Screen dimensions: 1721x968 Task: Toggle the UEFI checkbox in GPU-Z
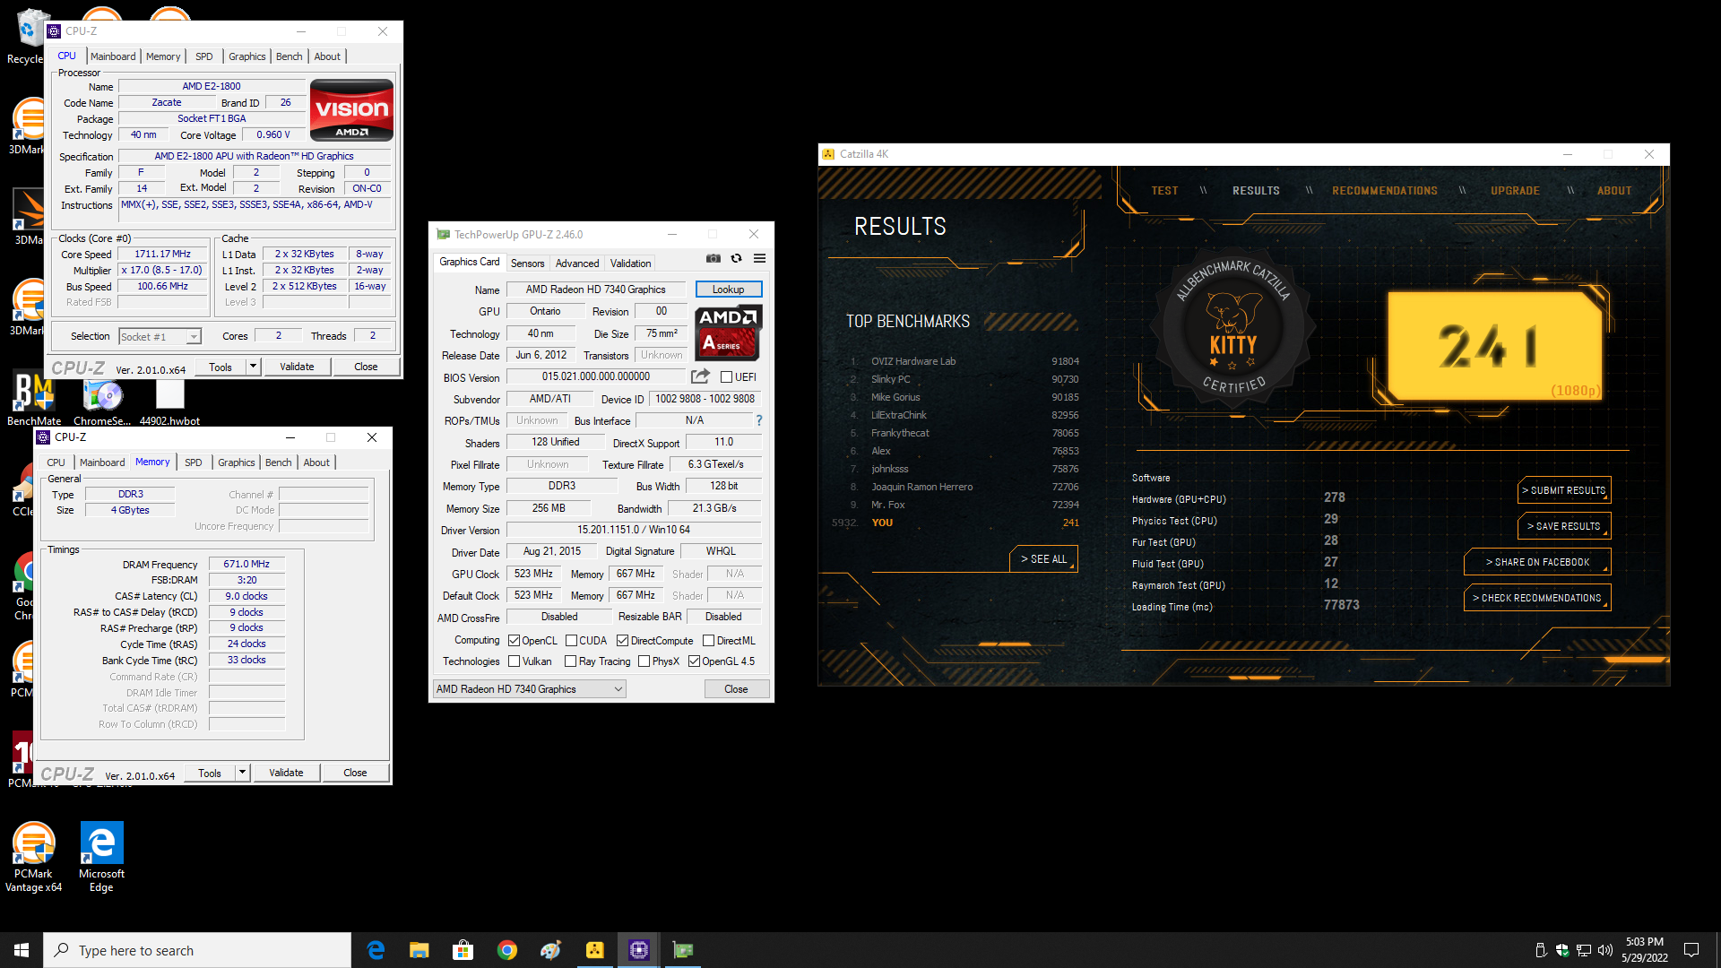(726, 377)
